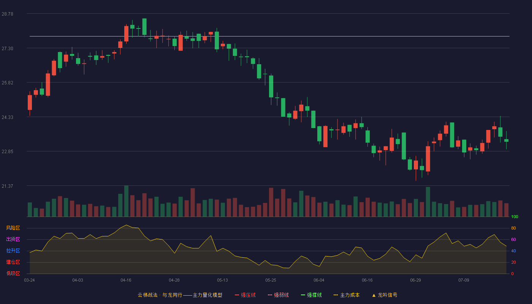Screen dimensions: 532x304
Task: Click the magenta 60 indicator scale value
Action: click(x=513, y=240)
